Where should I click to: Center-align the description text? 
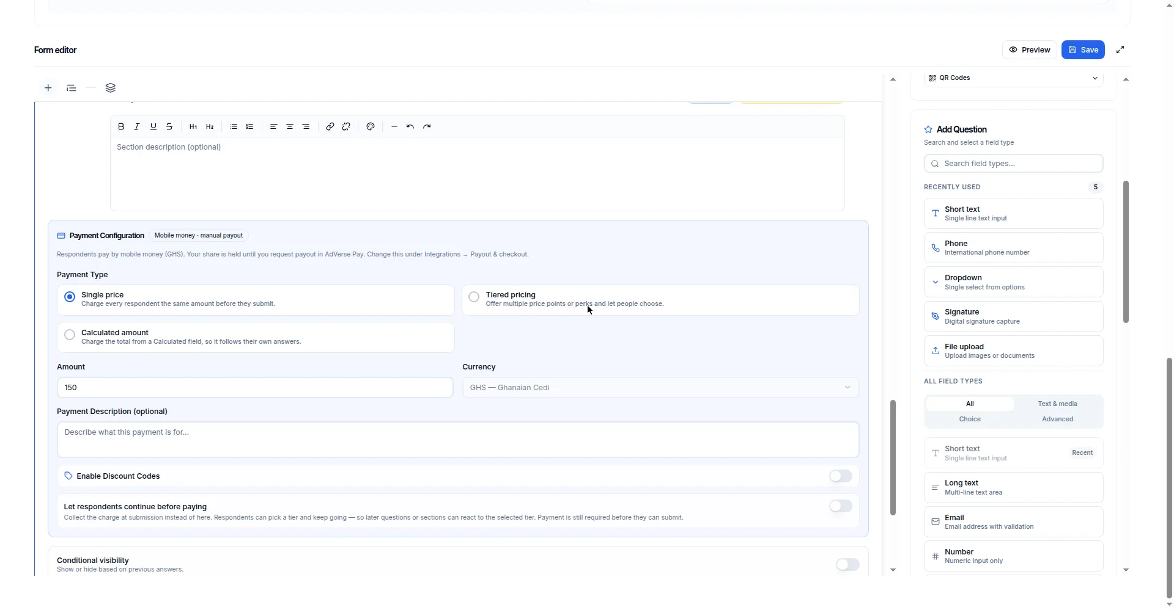tap(290, 126)
